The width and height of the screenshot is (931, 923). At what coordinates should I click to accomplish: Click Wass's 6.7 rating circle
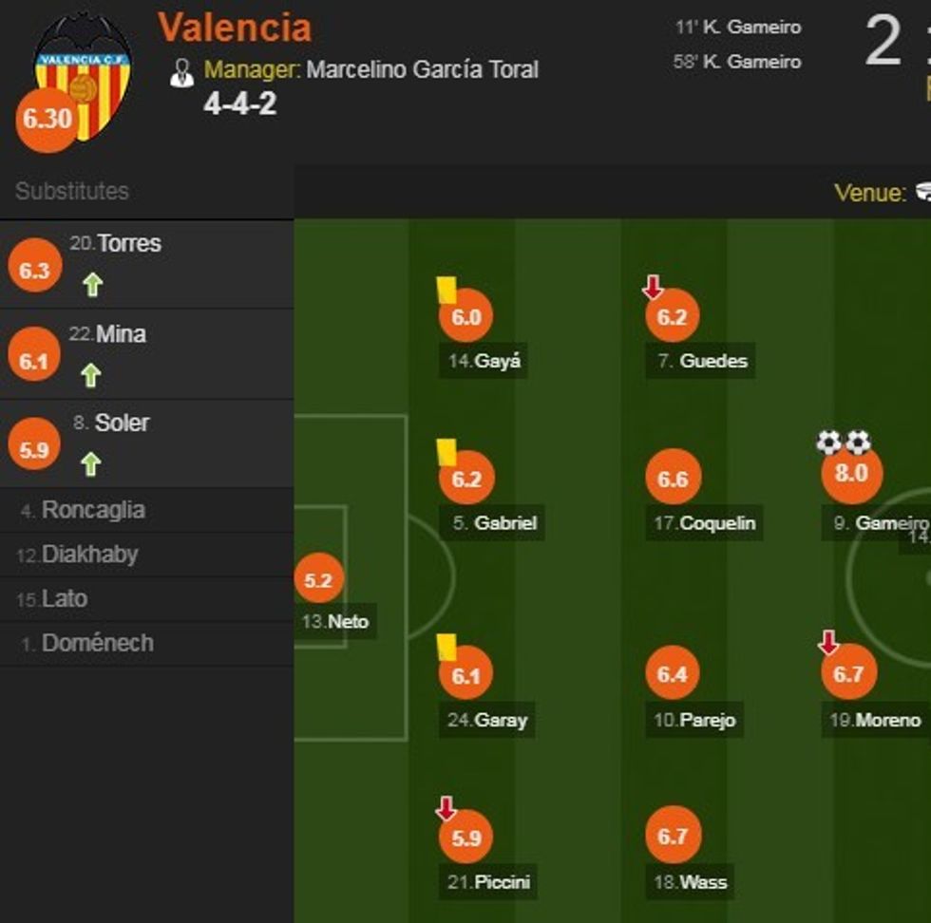(x=672, y=836)
